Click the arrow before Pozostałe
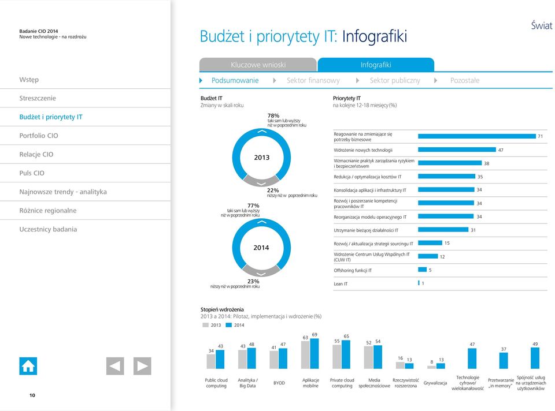The width and height of the screenshot is (555, 411). click(x=436, y=81)
